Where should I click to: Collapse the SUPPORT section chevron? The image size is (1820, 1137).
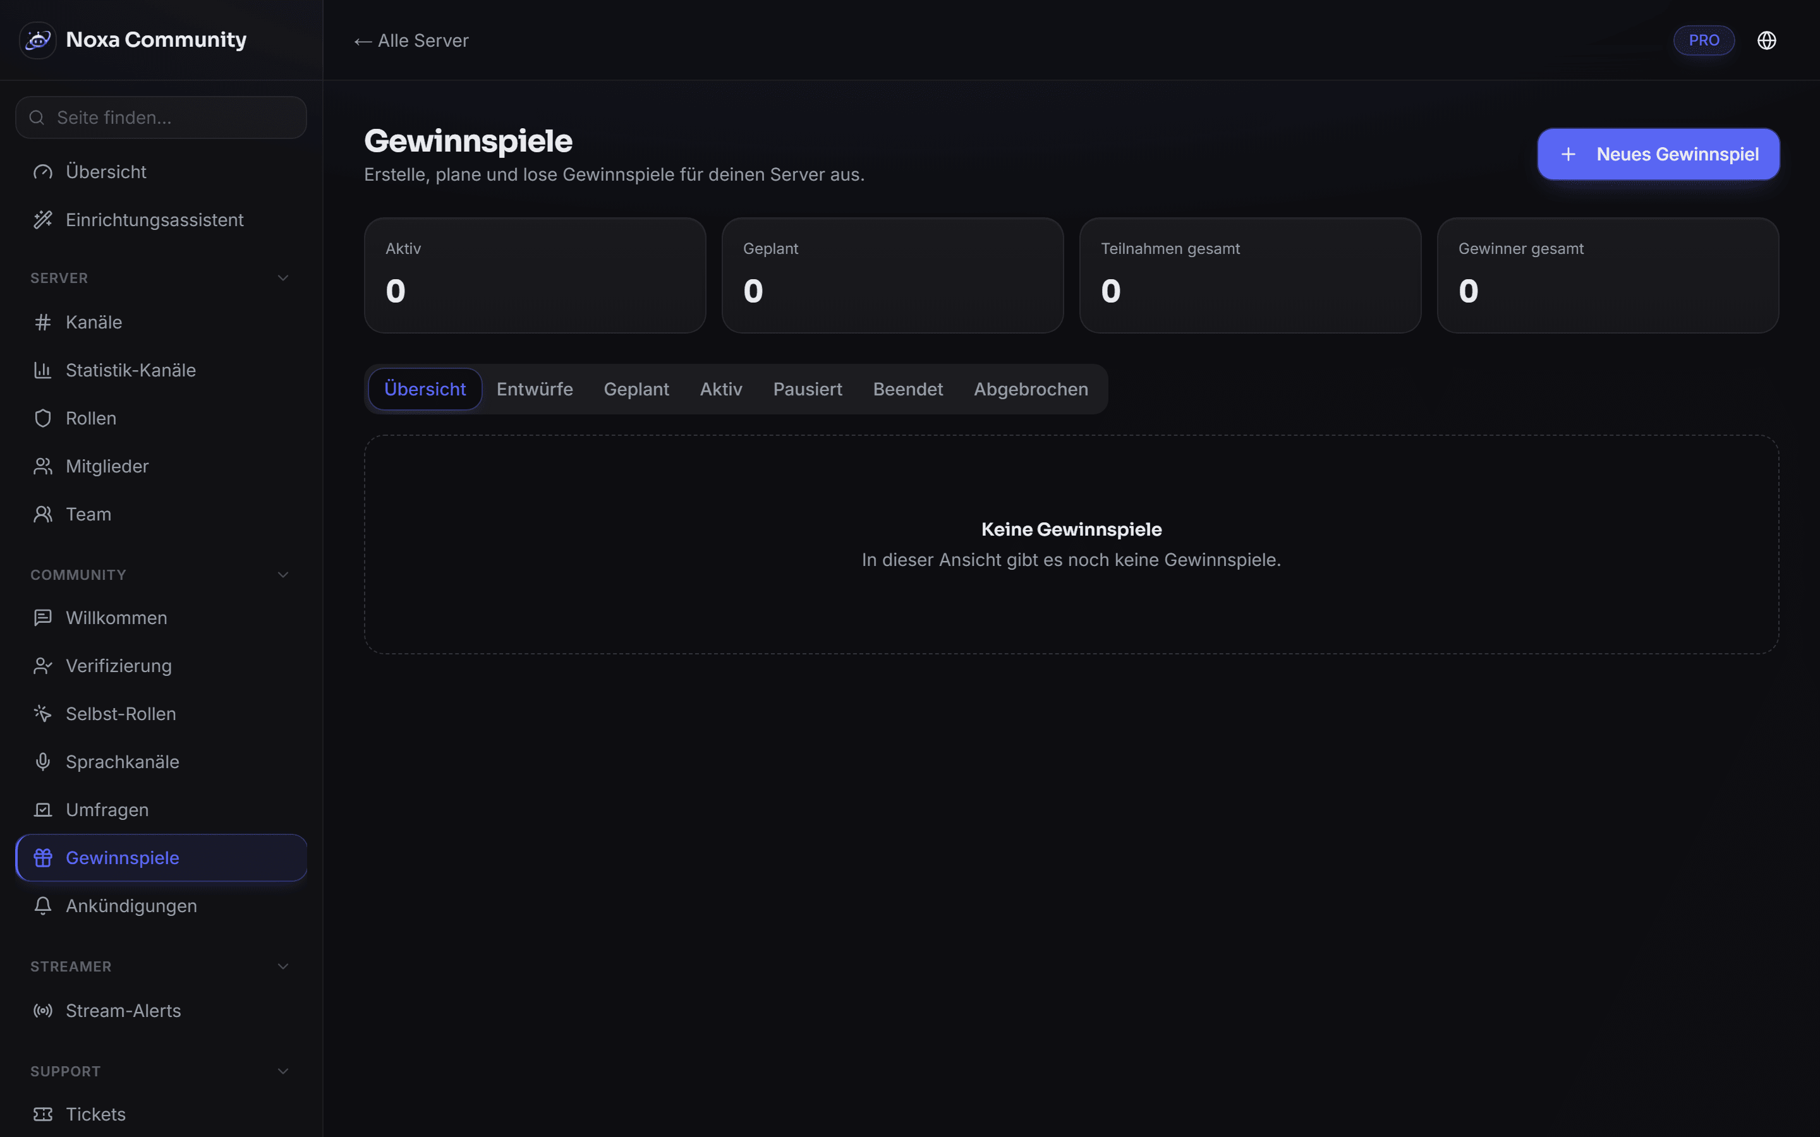[282, 1071]
